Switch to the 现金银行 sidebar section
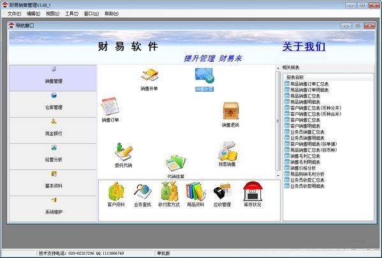Viewport: 382px width, 258px height. 53,131
